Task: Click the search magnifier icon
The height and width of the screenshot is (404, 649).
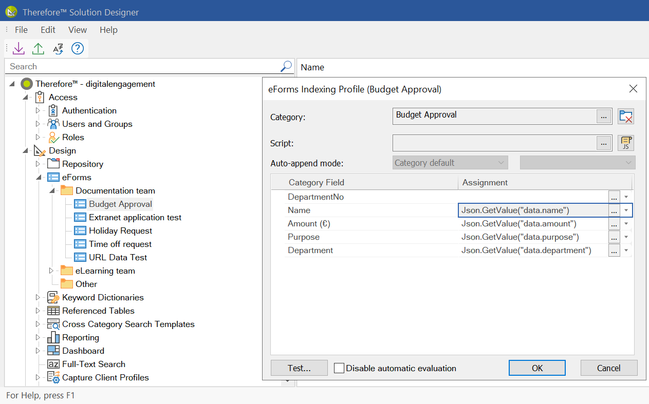Action: (x=286, y=66)
